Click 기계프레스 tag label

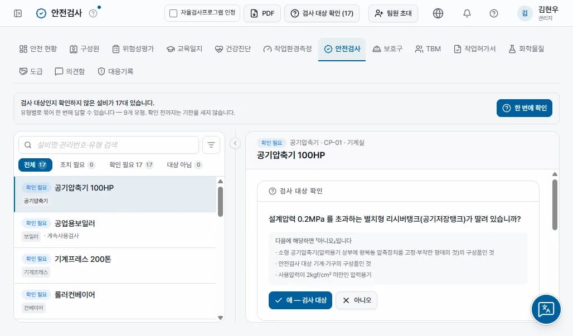pyautogui.click(x=36, y=272)
